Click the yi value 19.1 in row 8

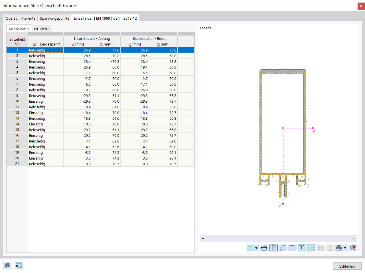tap(78, 90)
